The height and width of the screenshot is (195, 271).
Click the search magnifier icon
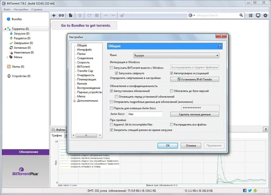[x=241, y=15]
